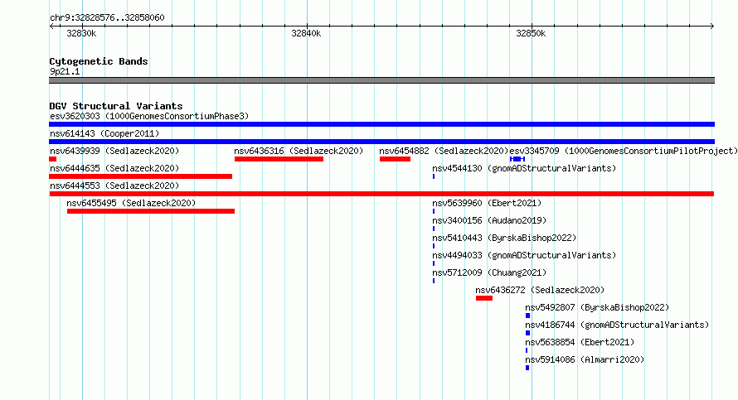The width and height of the screenshot is (738, 400).
Task: Open the nsv6444553 (Sedlazeck2020) label
Action: point(114,186)
